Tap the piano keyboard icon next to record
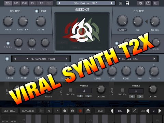This screenshot has height=123, width=164. pyautogui.click(x=88, y=111)
